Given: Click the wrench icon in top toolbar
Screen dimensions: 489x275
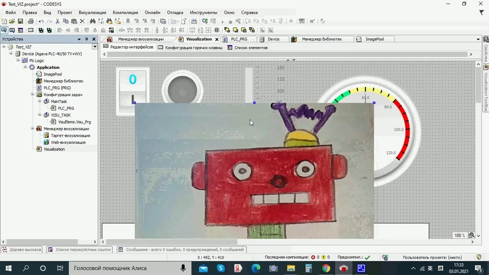Looking at the screenshot, I should (x=238, y=21).
